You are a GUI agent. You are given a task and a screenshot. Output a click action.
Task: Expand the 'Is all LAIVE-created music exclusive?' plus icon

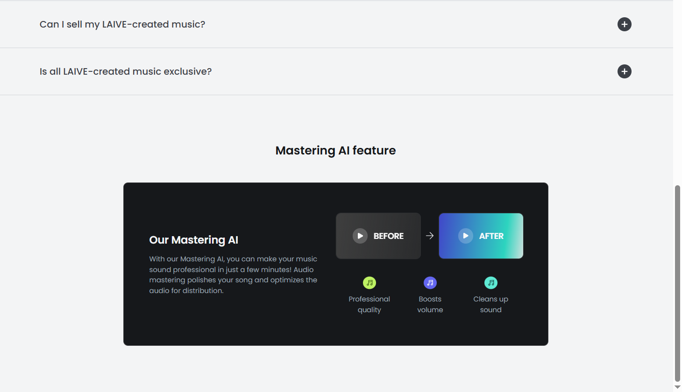pyautogui.click(x=624, y=71)
